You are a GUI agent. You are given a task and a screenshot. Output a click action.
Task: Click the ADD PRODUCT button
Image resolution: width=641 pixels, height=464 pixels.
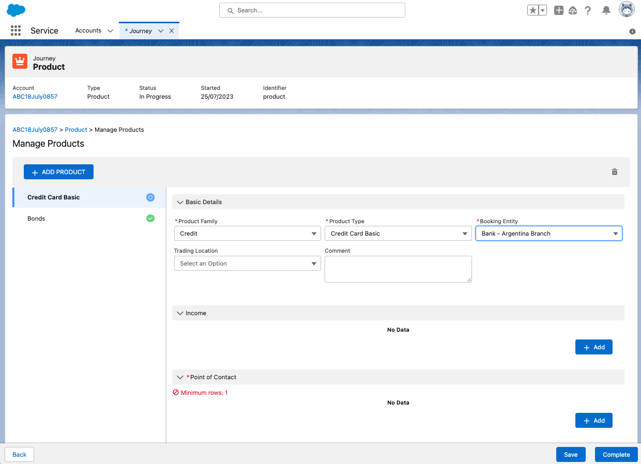coord(58,172)
